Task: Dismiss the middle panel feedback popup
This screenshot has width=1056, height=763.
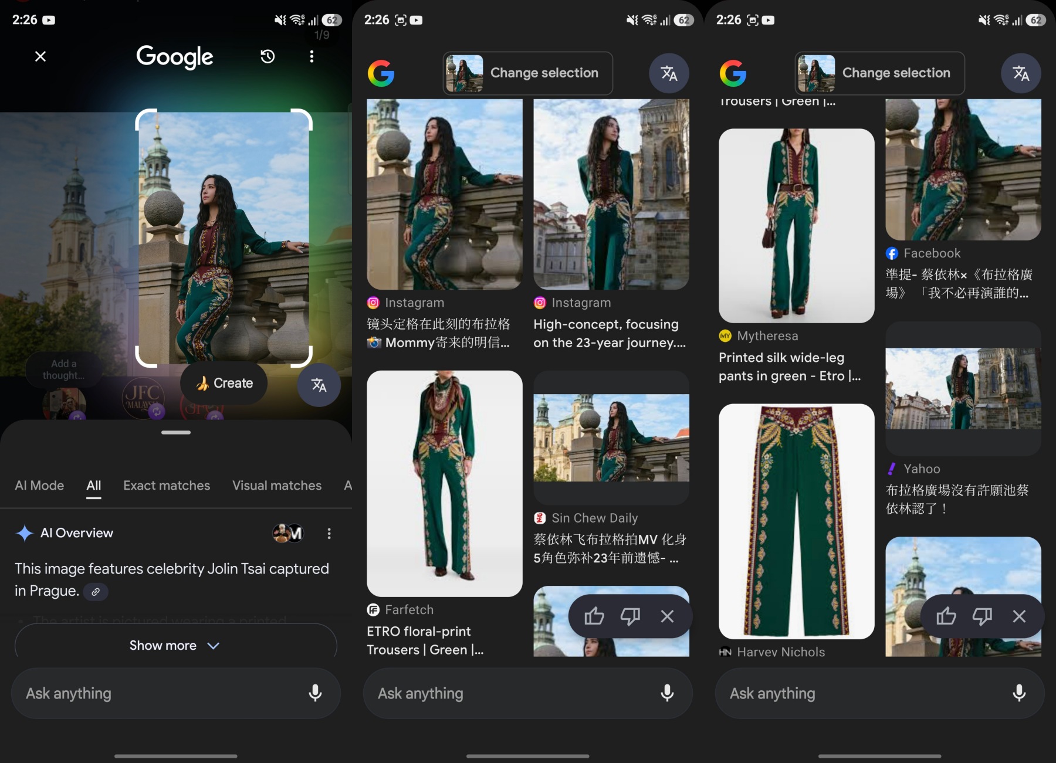Action: point(667,616)
